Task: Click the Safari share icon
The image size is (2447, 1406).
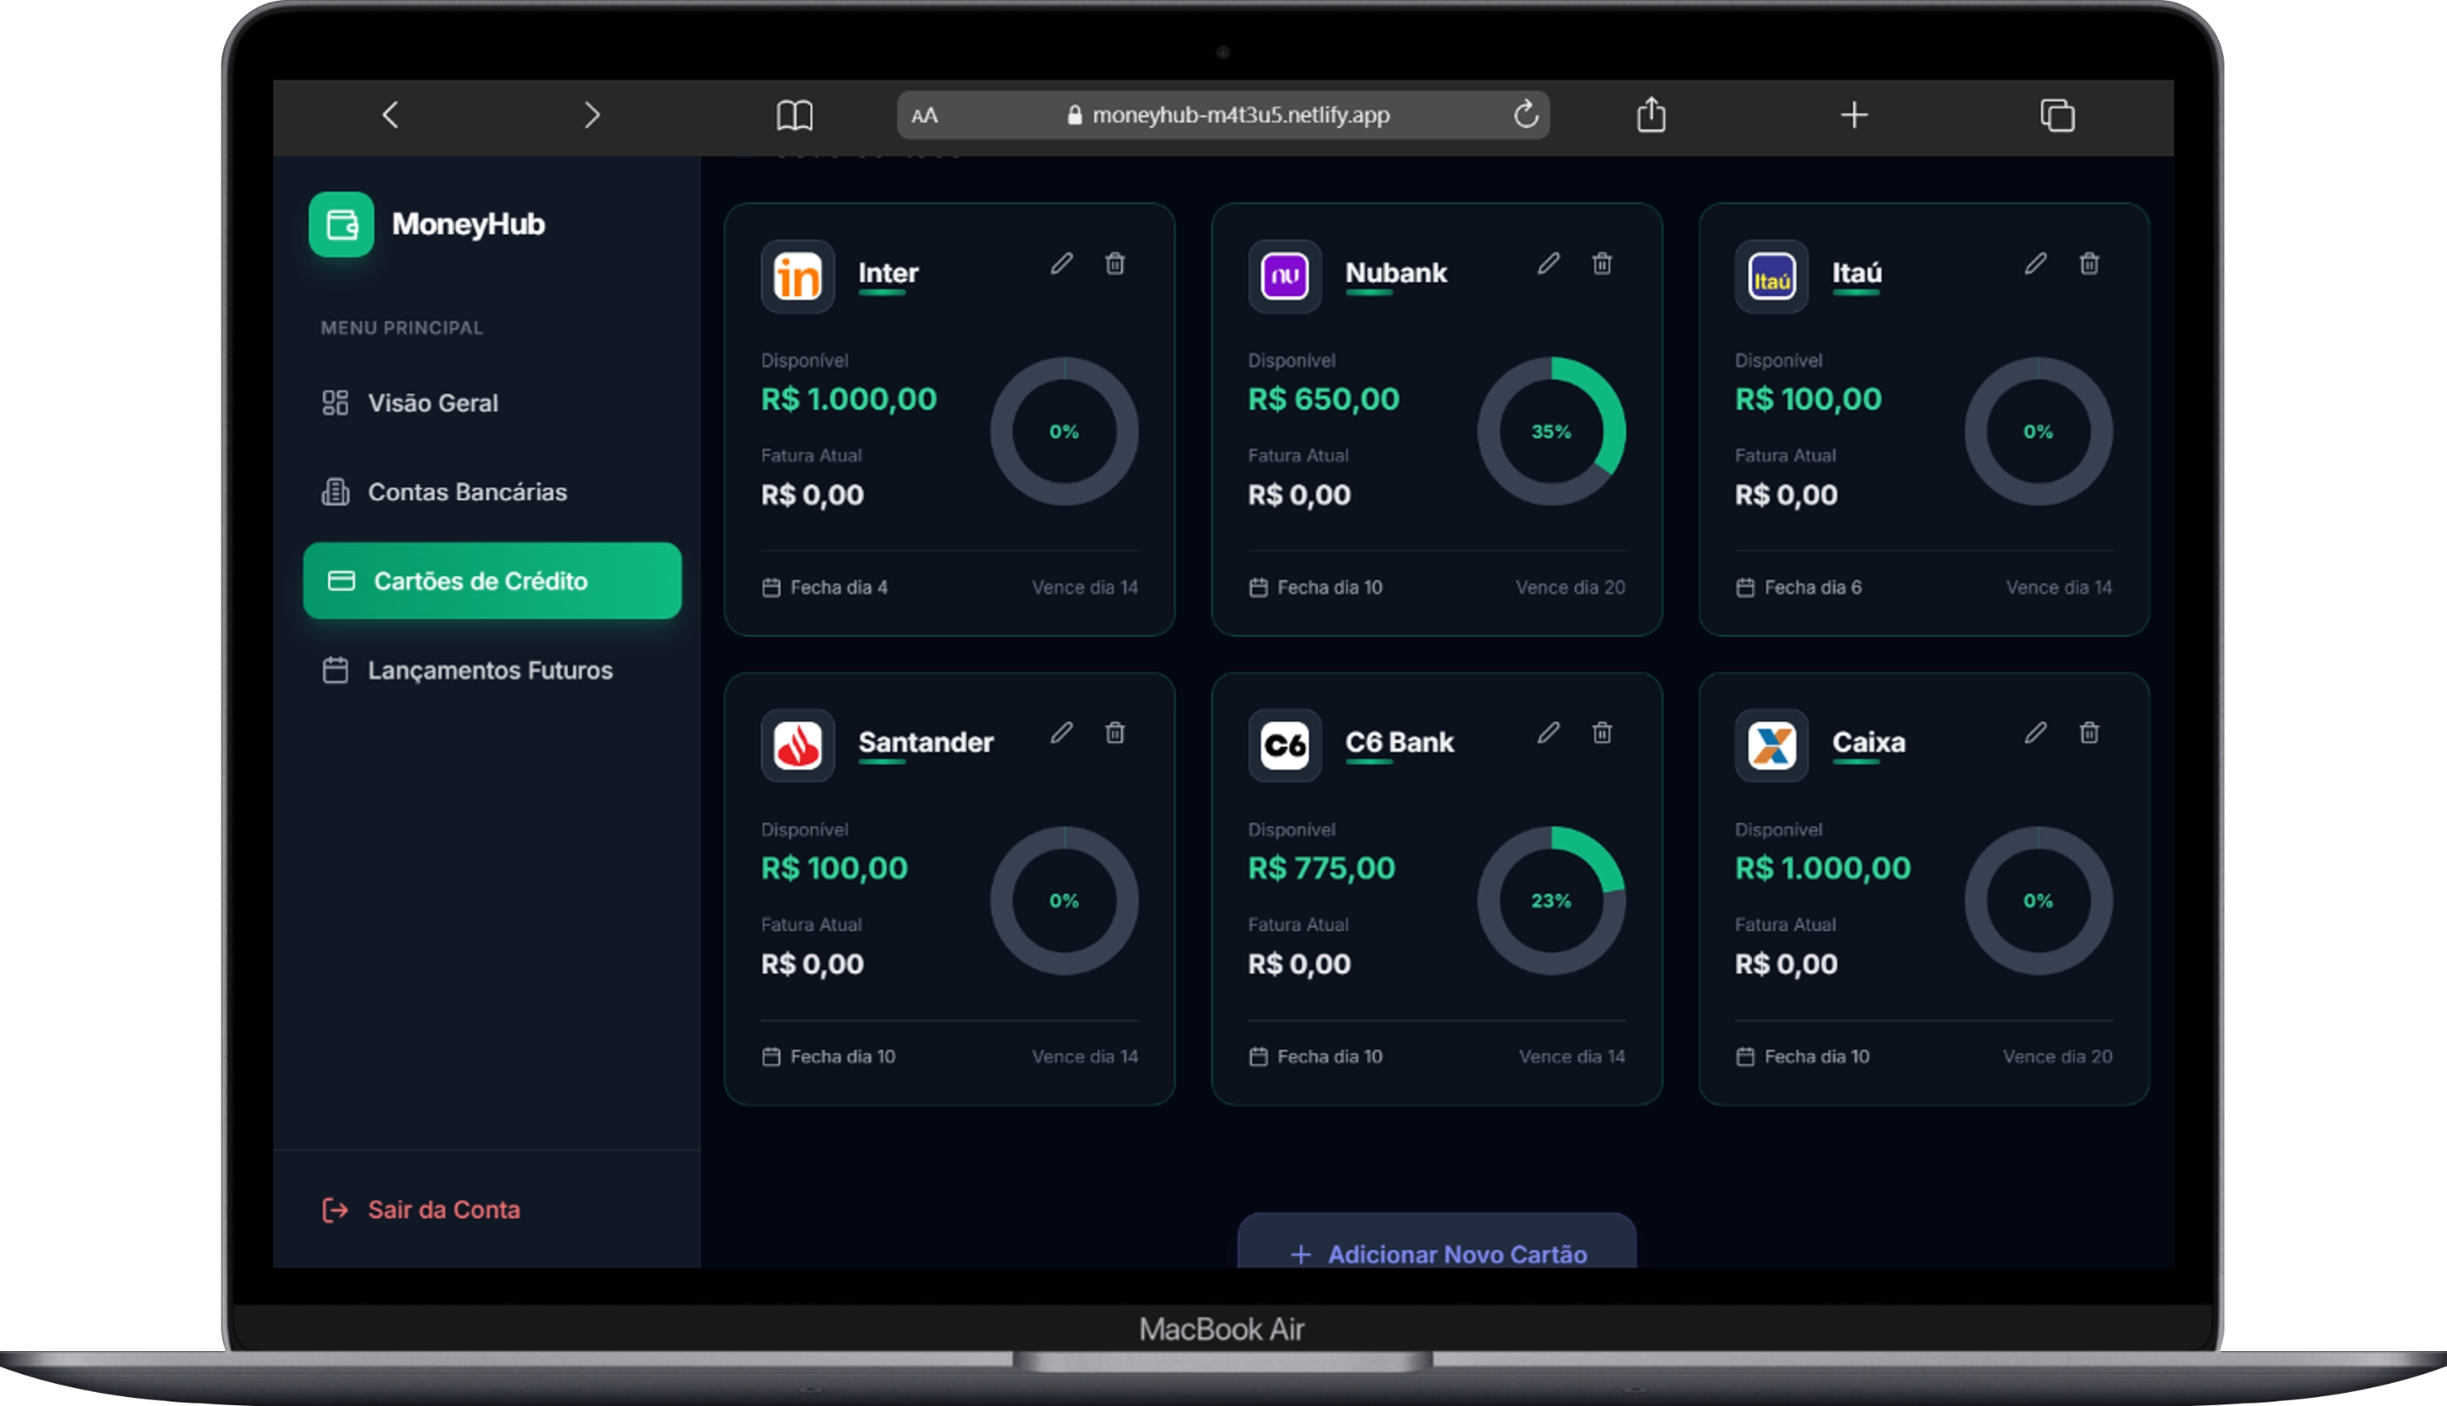Action: click(1652, 115)
